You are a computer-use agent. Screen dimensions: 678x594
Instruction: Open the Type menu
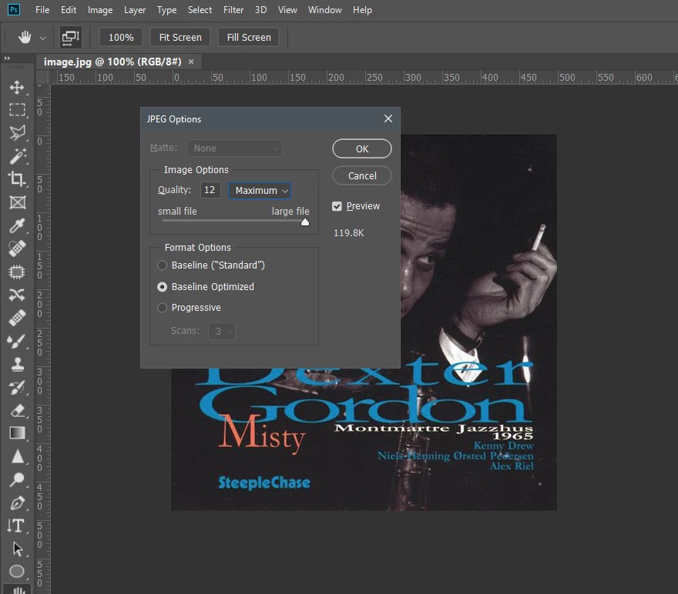pos(166,9)
